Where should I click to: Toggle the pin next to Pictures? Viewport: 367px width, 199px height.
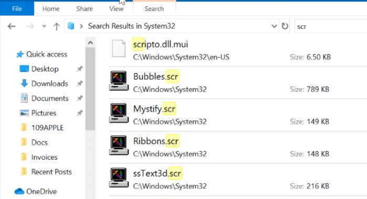point(80,113)
